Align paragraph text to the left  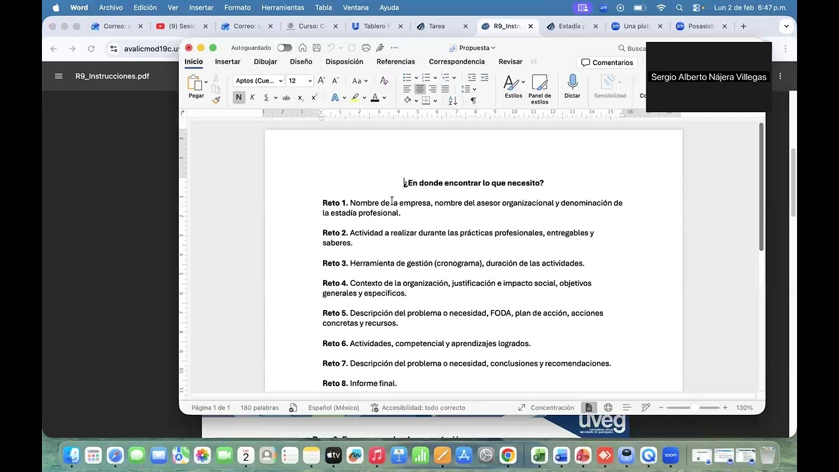tap(407, 89)
